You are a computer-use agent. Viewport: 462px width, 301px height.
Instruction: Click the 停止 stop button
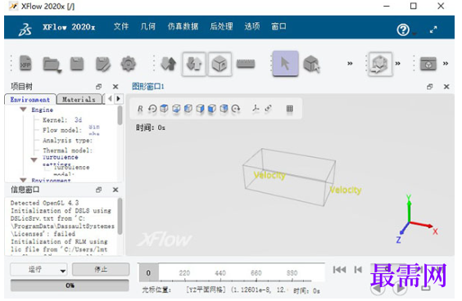pos(101,269)
